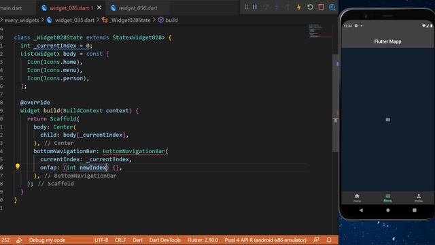The height and width of the screenshot is (245, 435).
Task: Open the build method breadcrumb
Action: point(168,20)
